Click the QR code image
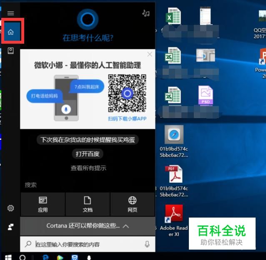Image resolution: width=266 pixels, height=260 pixels. click(x=127, y=93)
